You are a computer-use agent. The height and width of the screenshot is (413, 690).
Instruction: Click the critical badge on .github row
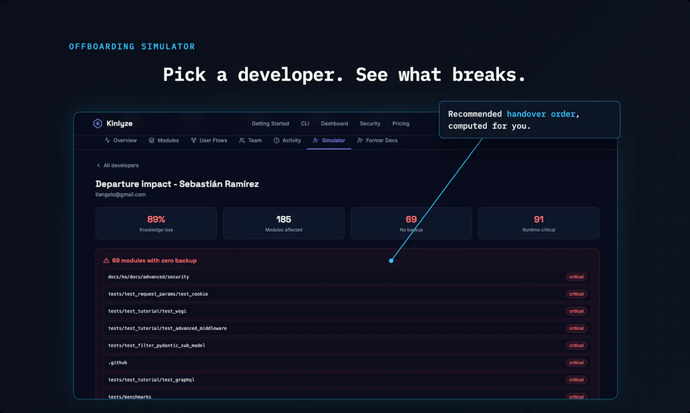point(576,363)
